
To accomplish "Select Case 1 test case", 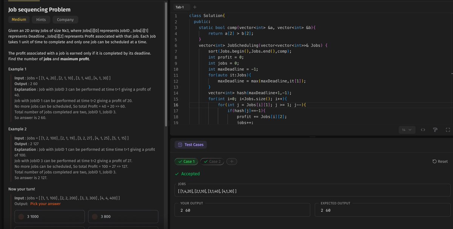I will coord(186,161).
